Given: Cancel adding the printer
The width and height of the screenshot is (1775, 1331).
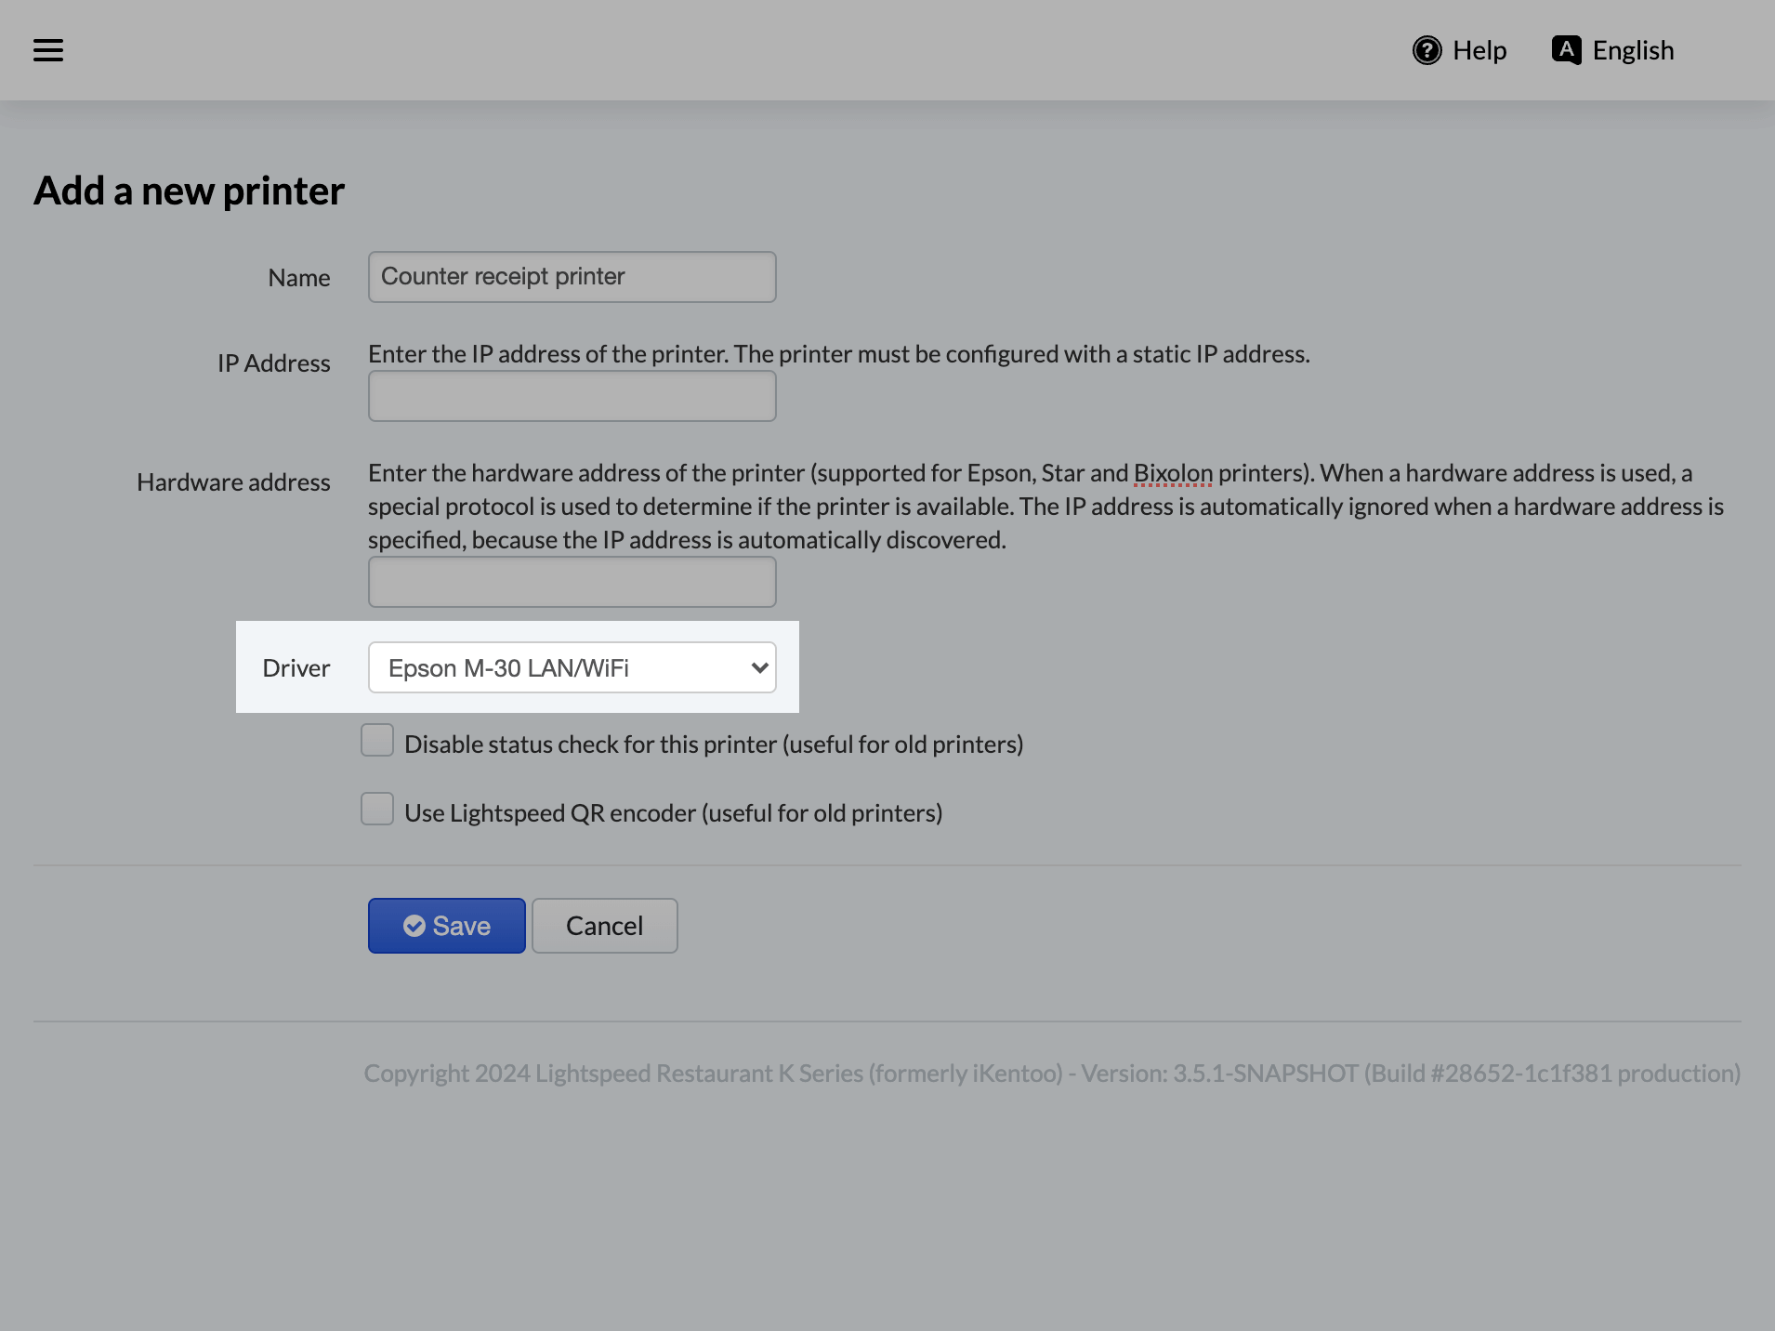Looking at the screenshot, I should [x=605, y=926].
